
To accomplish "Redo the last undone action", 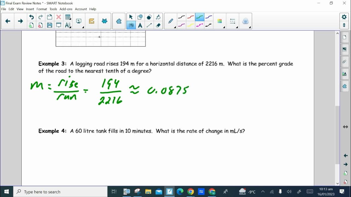I will pos(40,17).
